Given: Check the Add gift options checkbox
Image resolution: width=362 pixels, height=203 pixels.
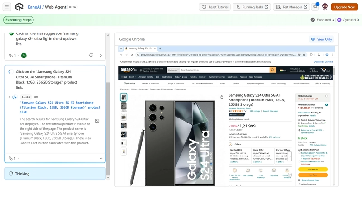Looking at the screenshot, I should pyautogui.click(x=300, y=184).
